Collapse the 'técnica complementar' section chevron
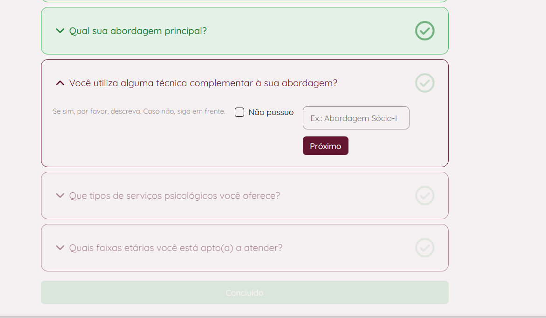 [x=60, y=83]
